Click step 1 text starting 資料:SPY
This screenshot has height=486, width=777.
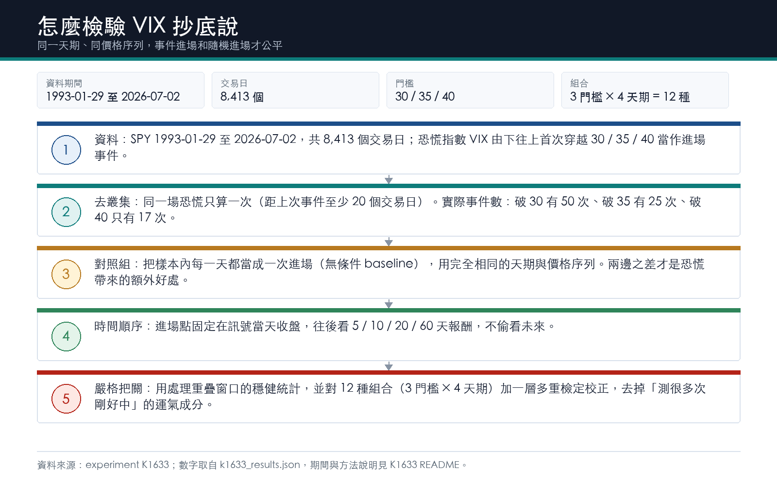pyautogui.click(x=400, y=147)
